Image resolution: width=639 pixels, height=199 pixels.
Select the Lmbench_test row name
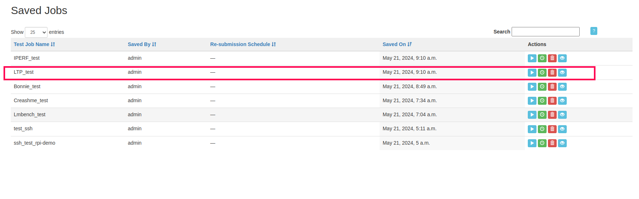[x=30, y=114]
